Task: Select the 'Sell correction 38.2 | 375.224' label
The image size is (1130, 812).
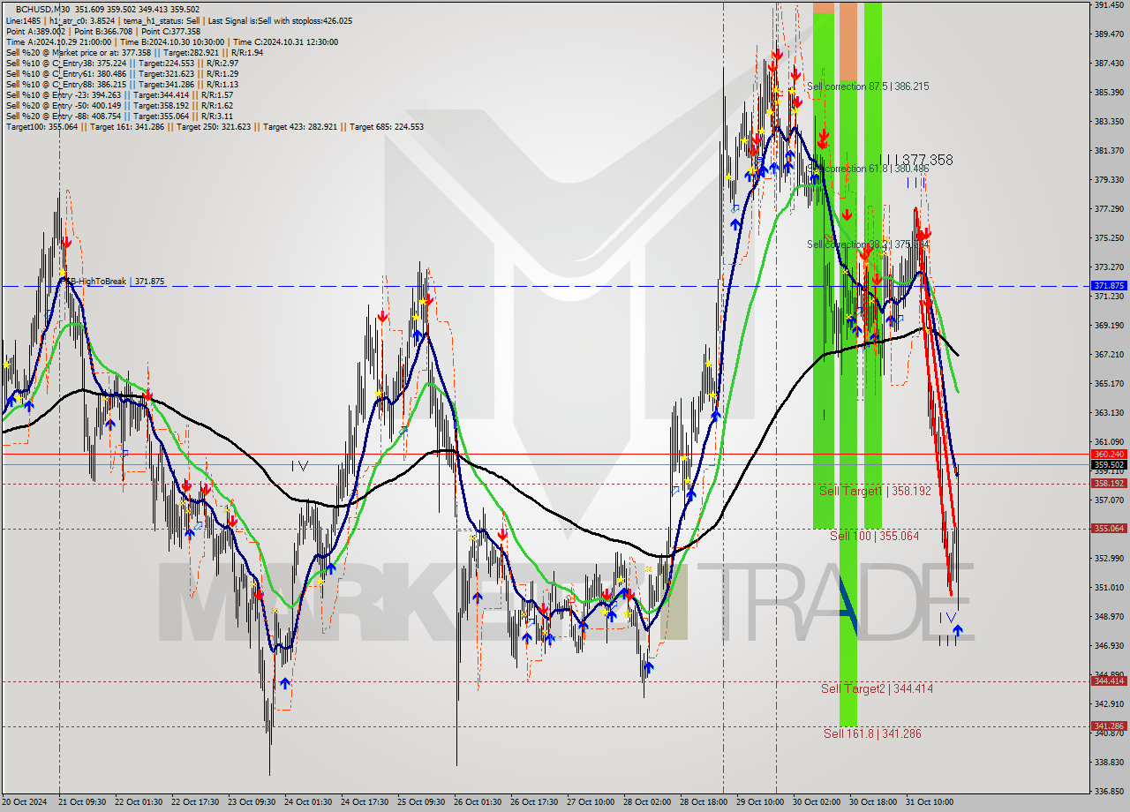Action: pyautogui.click(x=868, y=244)
